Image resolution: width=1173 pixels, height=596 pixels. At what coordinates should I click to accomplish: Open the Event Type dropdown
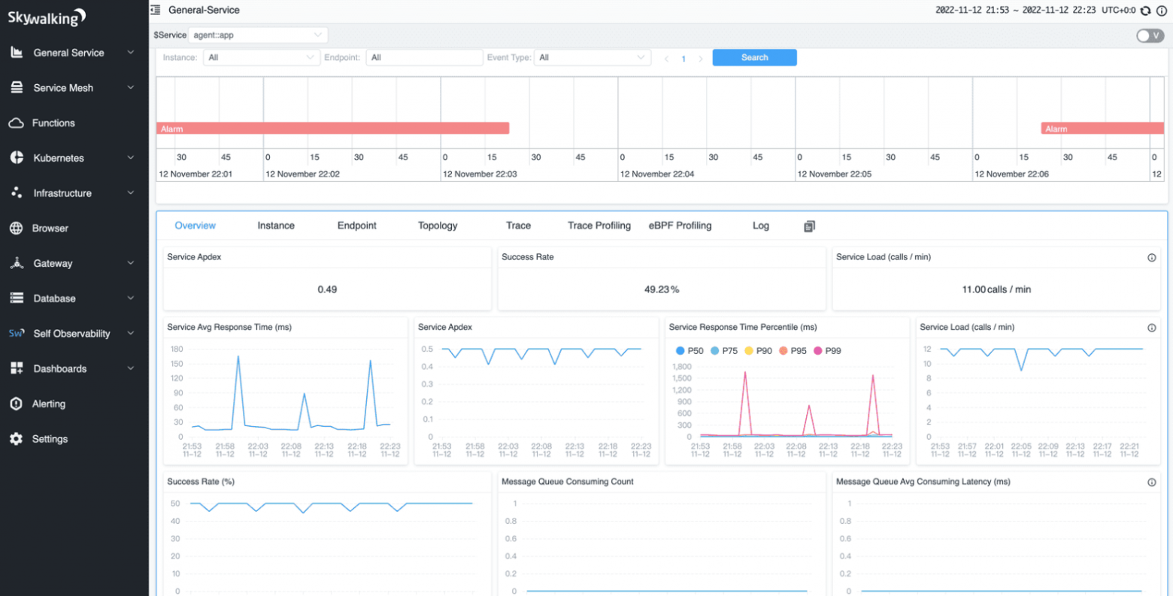(x=592, y=58)
